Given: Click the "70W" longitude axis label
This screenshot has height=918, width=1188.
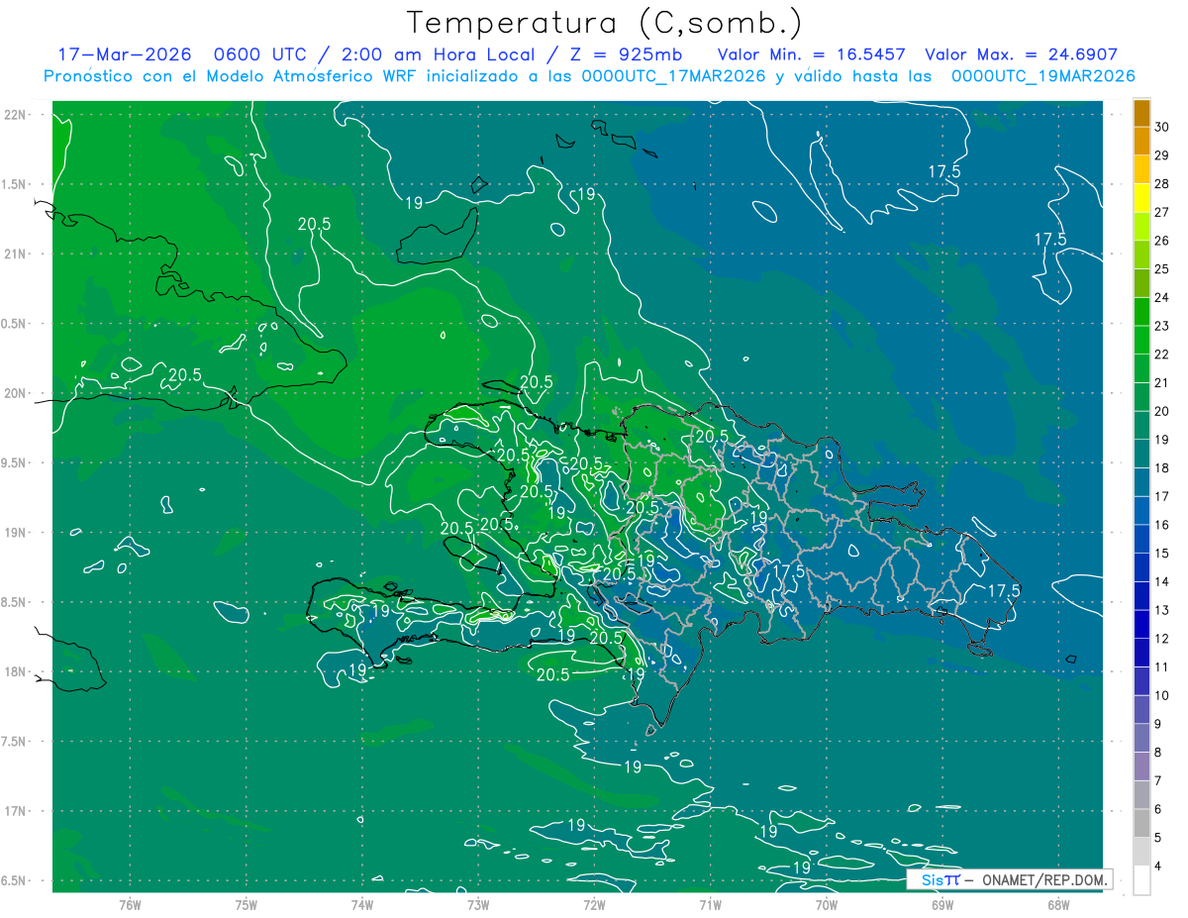Looking at the screenshot, I should [x=826, y=904].
